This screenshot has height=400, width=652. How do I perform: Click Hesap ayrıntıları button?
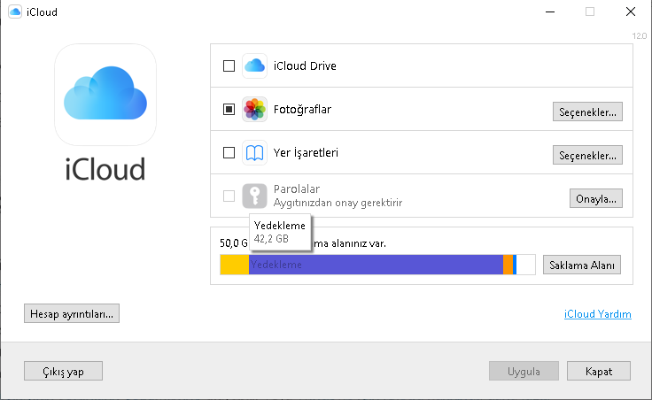coord(72,313)
